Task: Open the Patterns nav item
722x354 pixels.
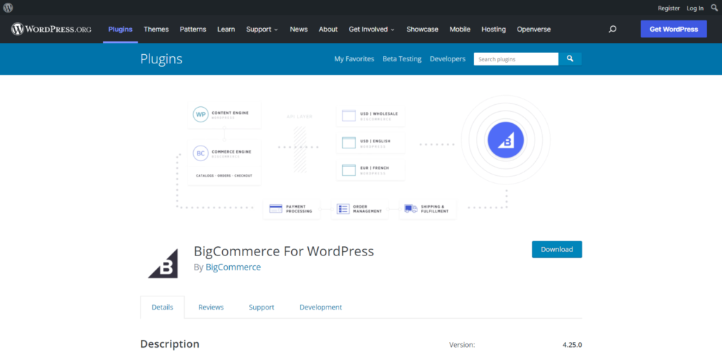Action: 193,29
